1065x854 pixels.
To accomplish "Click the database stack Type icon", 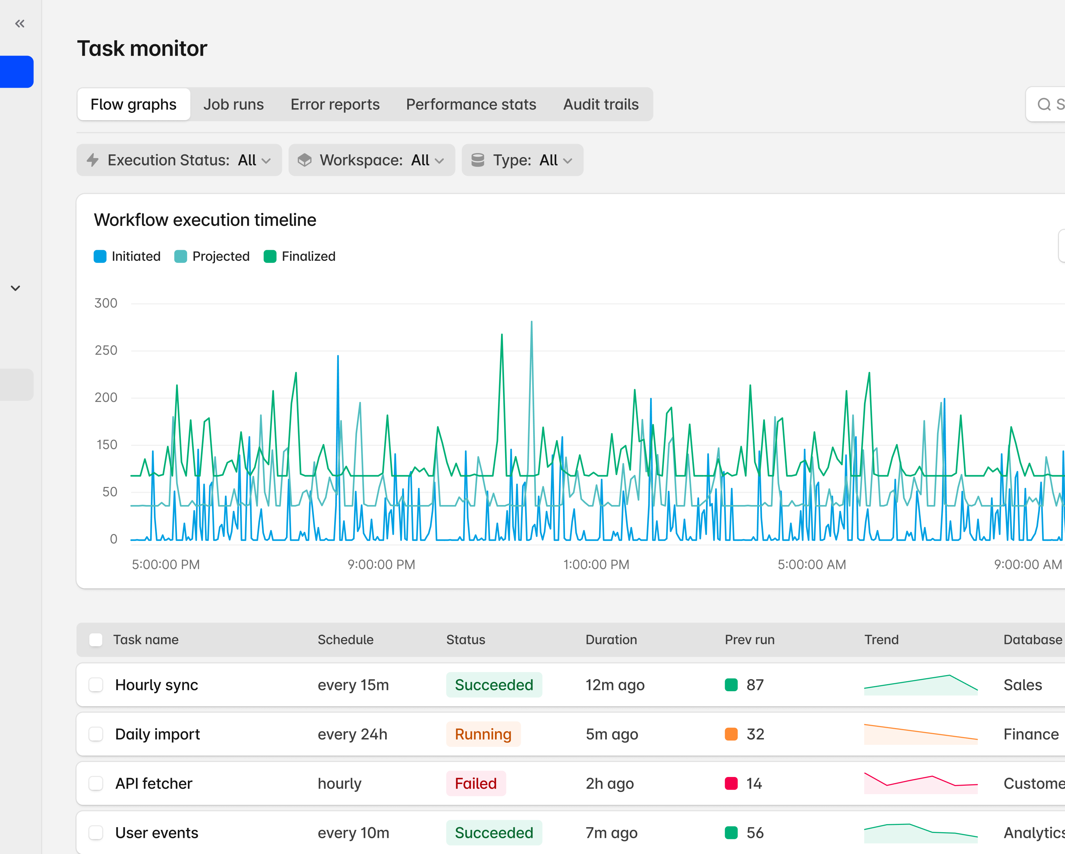I will click(478, 160).
